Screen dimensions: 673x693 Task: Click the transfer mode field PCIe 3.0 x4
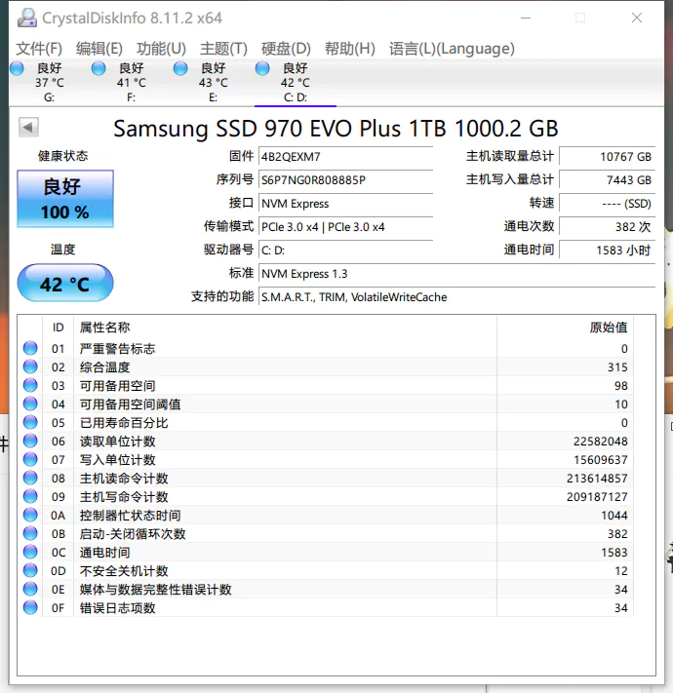(345, 227)
